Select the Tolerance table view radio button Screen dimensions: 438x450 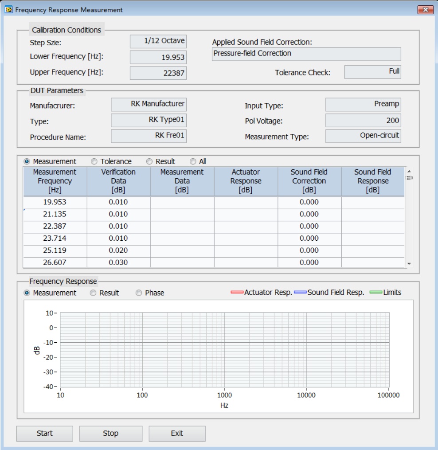point(94,162)
